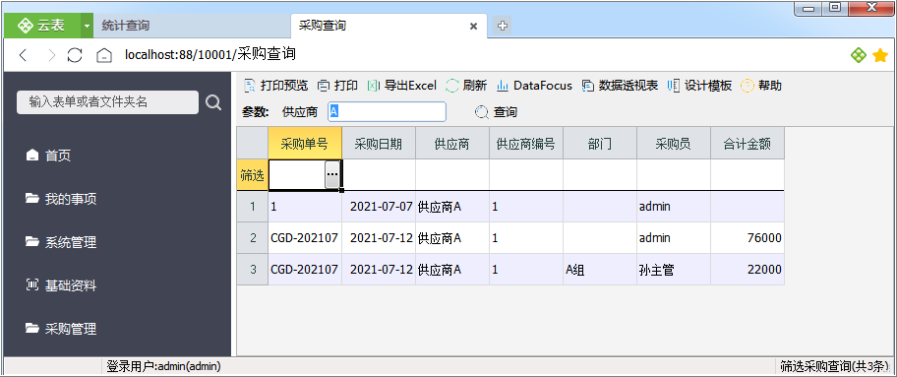Screen dimensions: 897x377
Task: Click the 打印预览 toolbar button
Action: (275, 86)
